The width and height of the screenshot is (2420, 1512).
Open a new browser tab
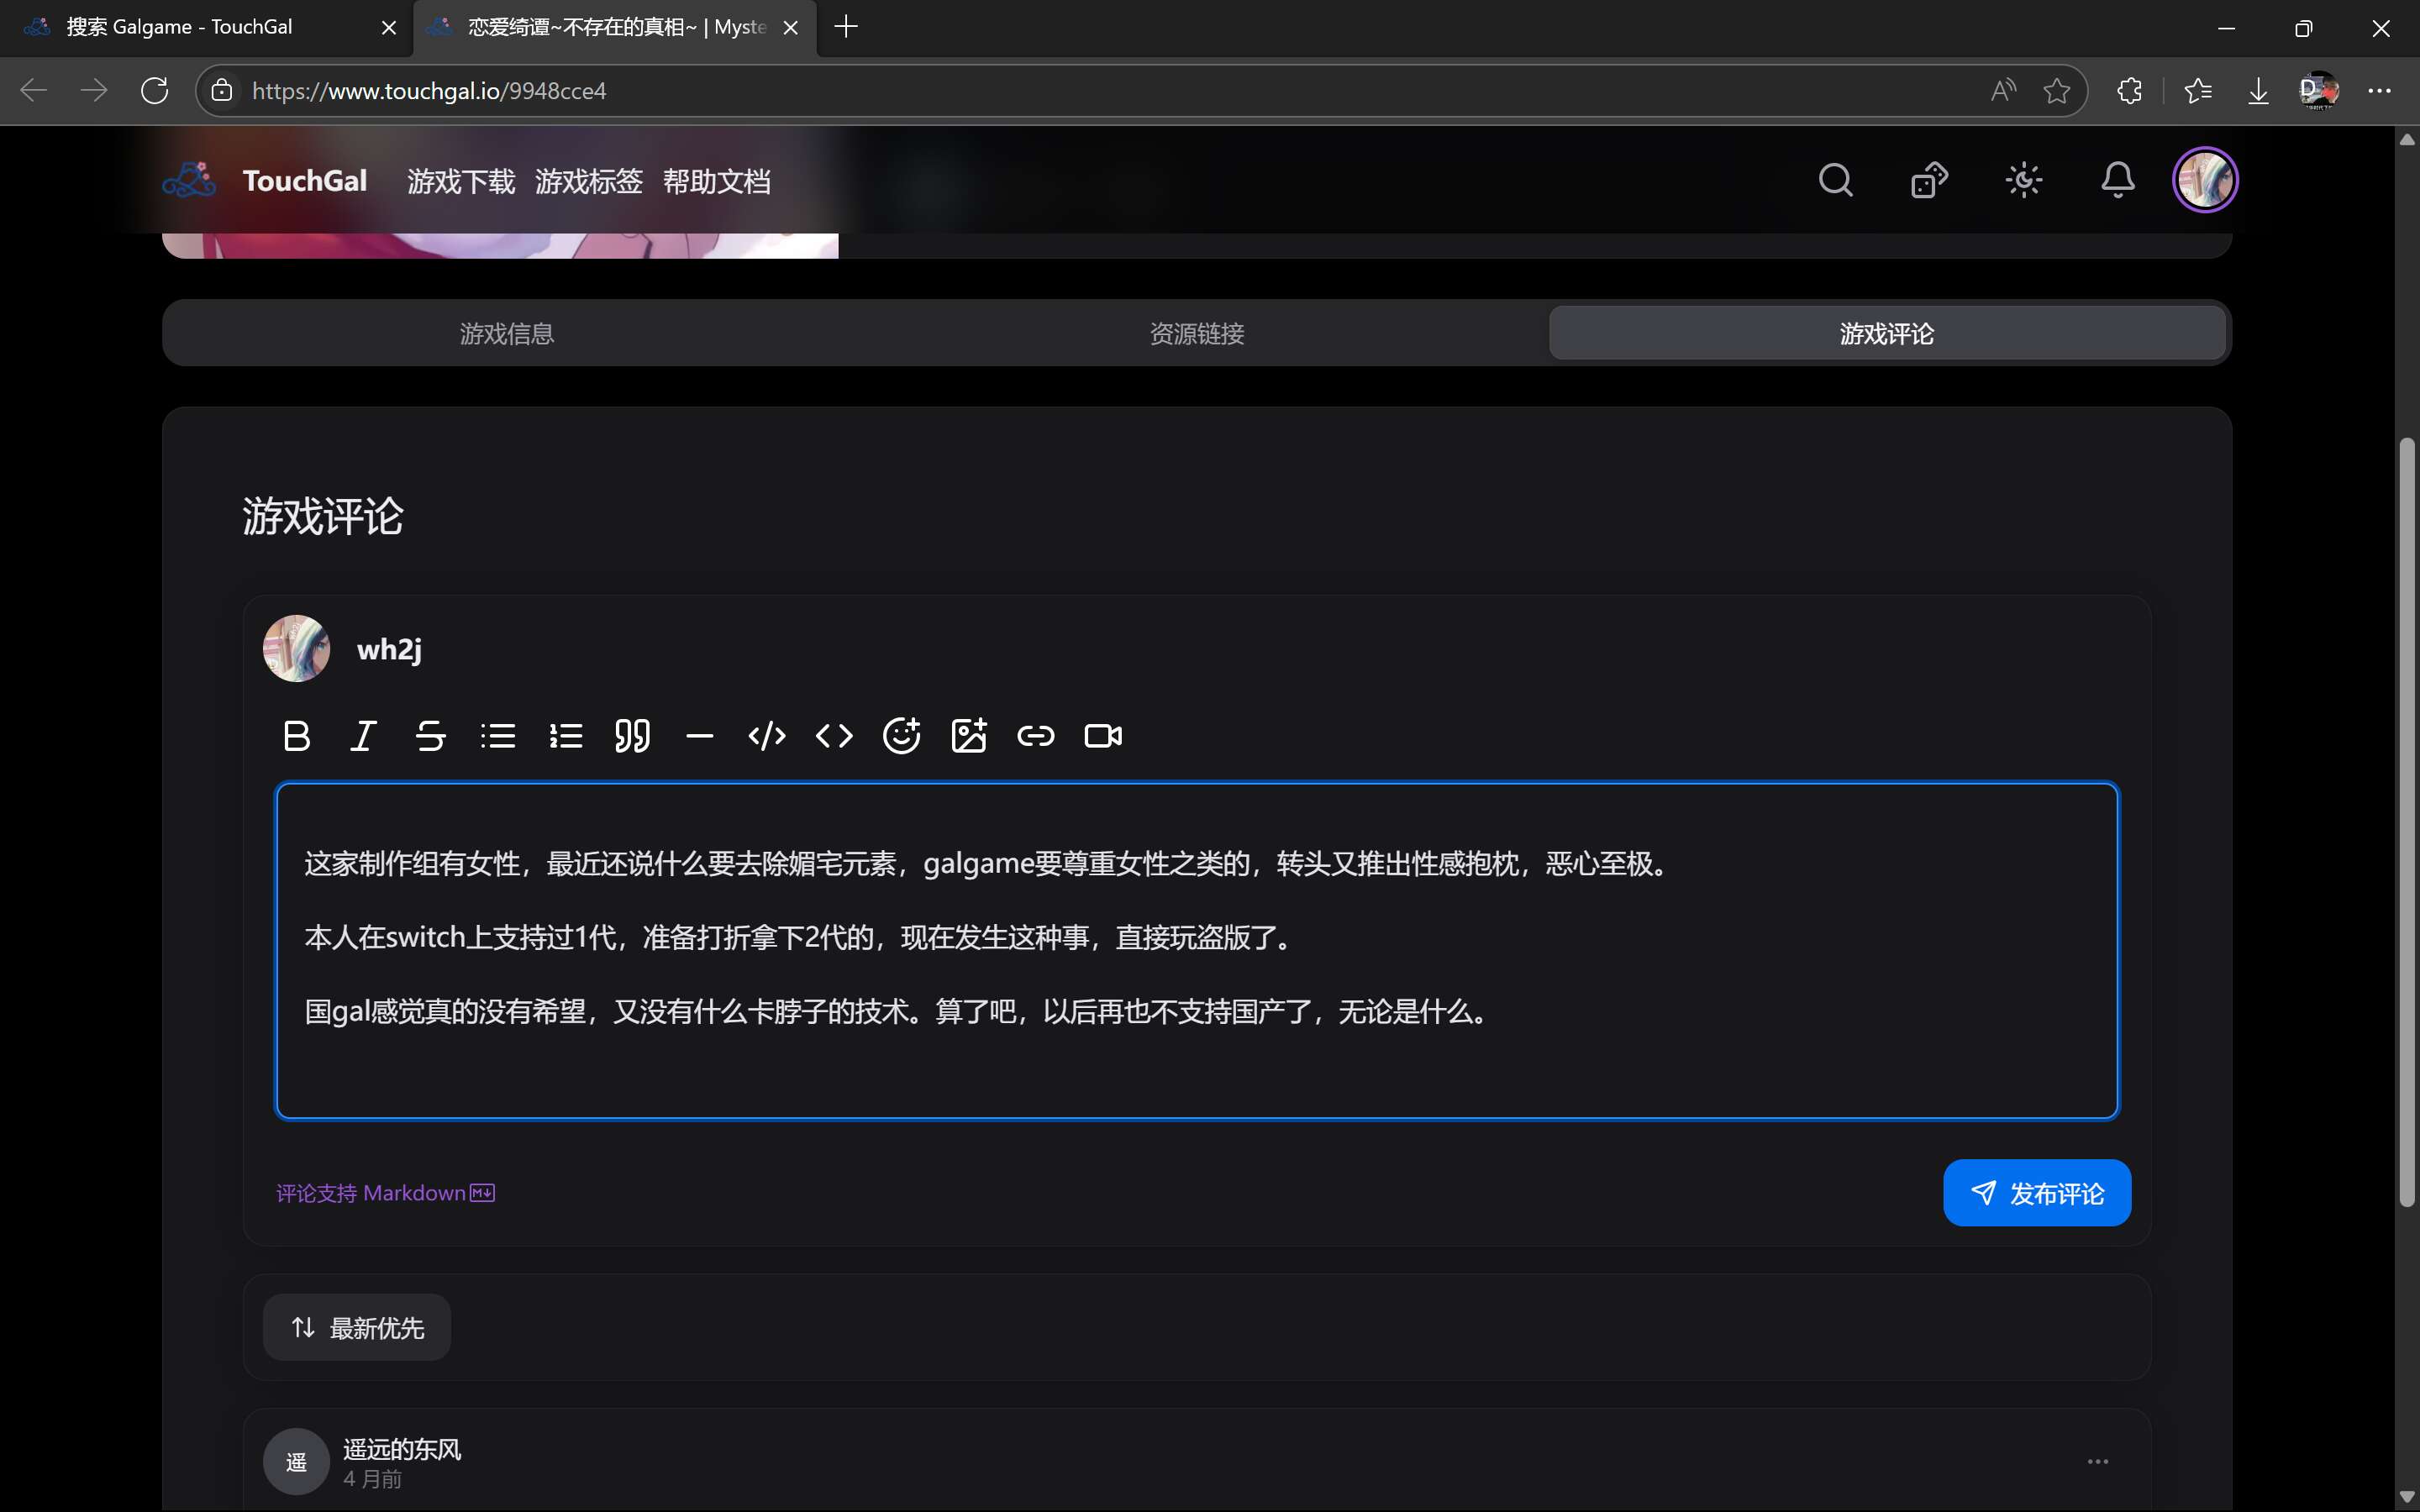pos(846,27)
